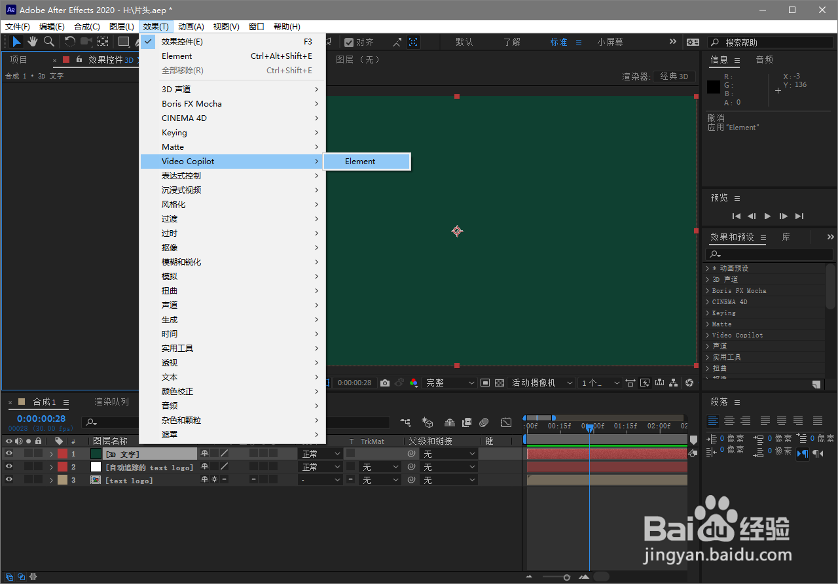838x584 pixels.
Task: Toggle left-to-right text direction in 段落
Action: click(x=802, y=453)
